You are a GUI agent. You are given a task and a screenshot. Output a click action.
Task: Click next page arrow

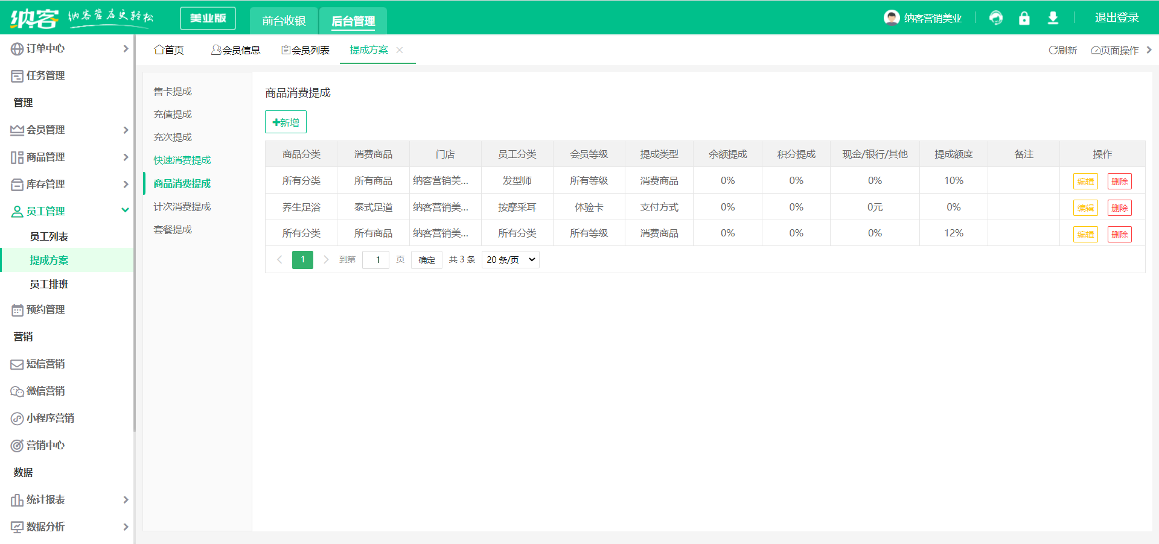point(326,260)
